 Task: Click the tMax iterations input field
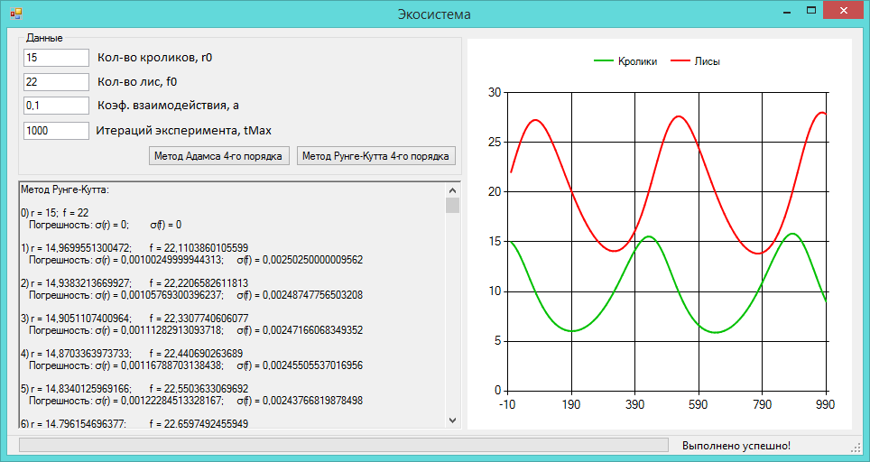[56, 130]
